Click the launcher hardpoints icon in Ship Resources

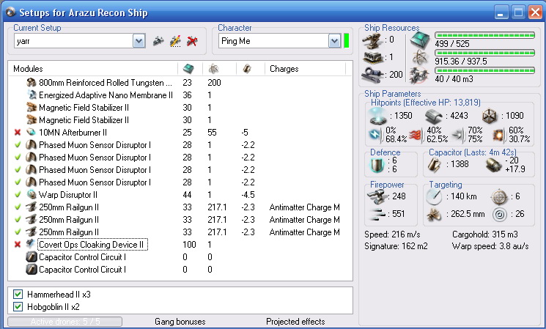373,57
